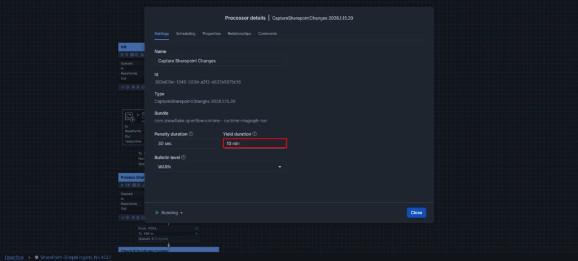Click the process group icon in breadcrumb
578x261 pixels.
pyautogui.click(x=37, y=257)
